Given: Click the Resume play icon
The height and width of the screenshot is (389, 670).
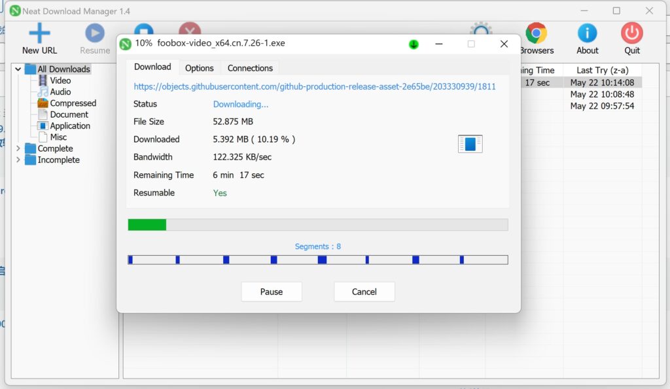Looking at the screenshot, I should pyautogui.click(x=94, y=33).
